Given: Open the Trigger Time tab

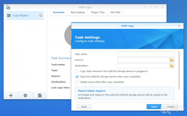Looking at the screenshot, I should point(98,12).
